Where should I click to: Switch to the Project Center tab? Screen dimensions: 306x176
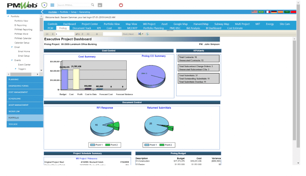(x=90, y=24)
